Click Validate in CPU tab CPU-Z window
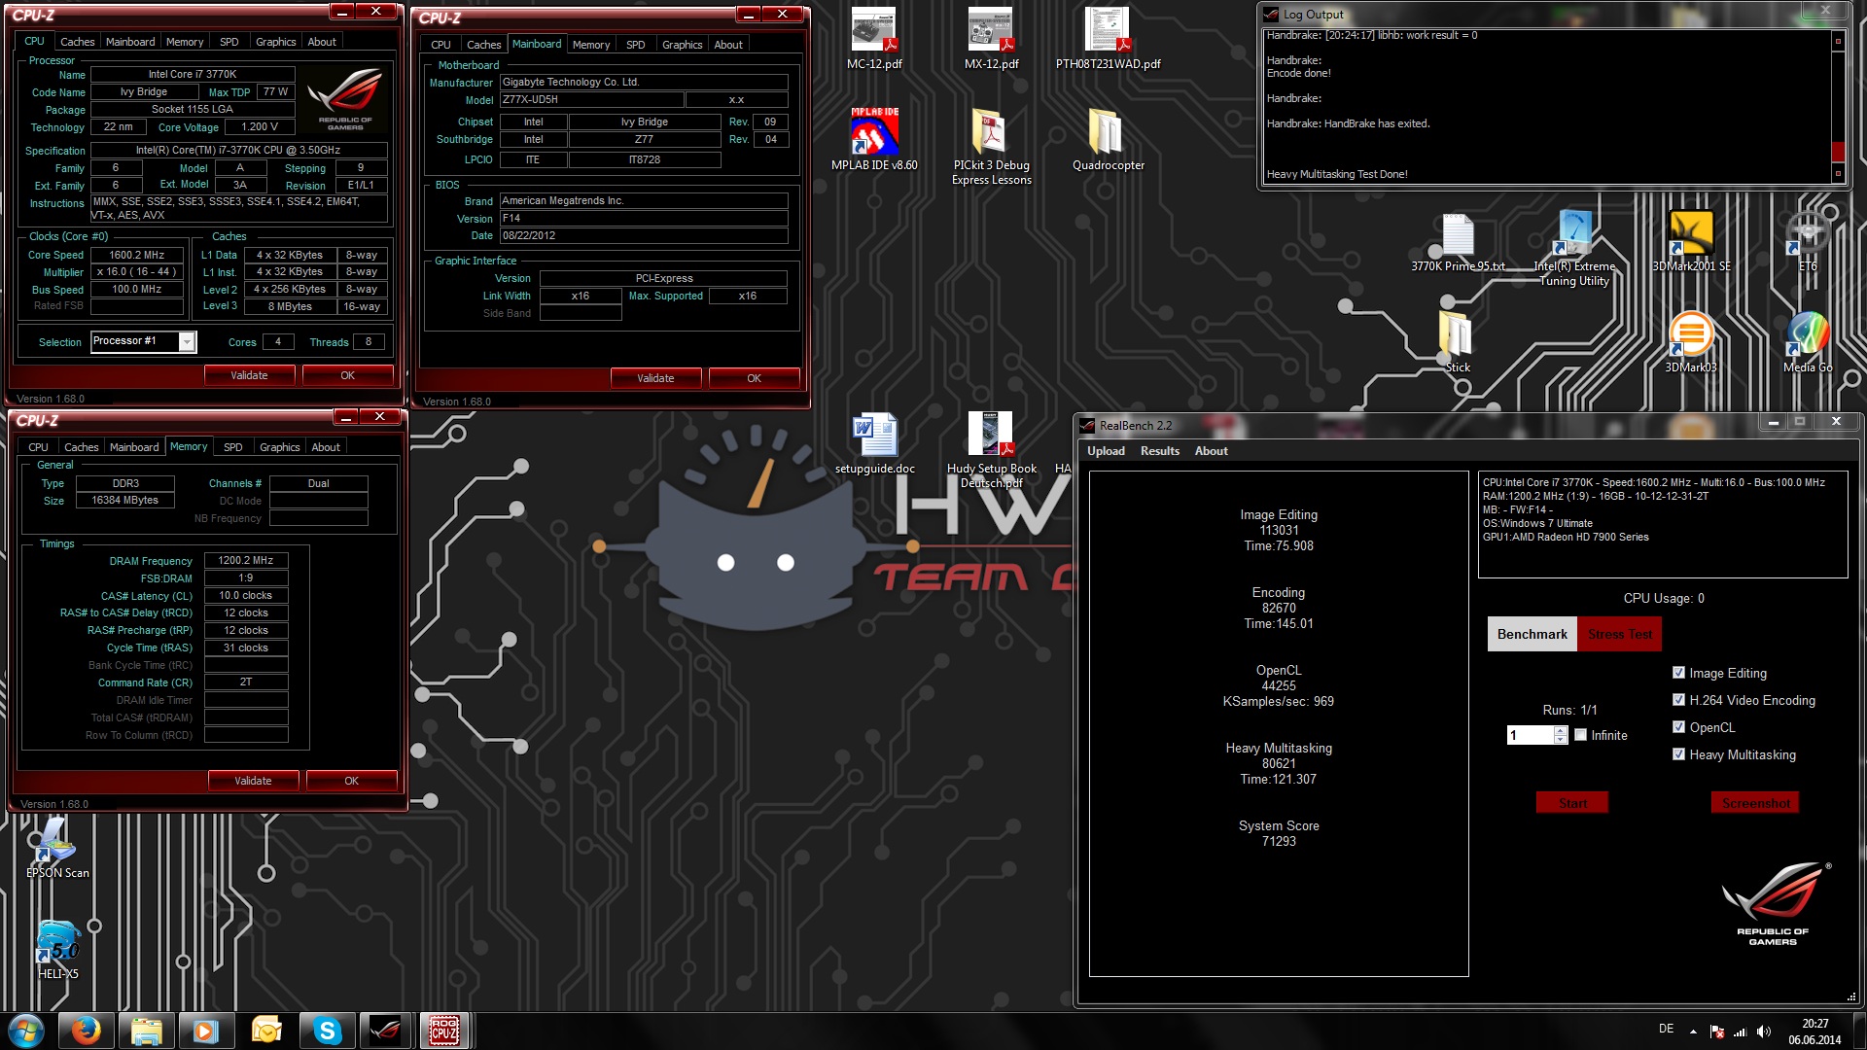The height and width of the screenshot is (1050, 1867). (249, 375)
